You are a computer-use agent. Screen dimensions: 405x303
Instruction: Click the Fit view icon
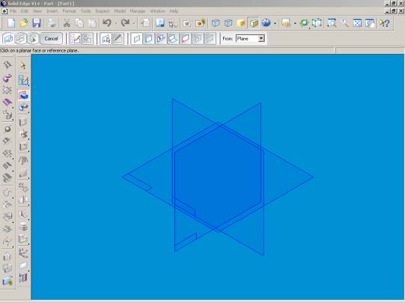click(358, 23)
